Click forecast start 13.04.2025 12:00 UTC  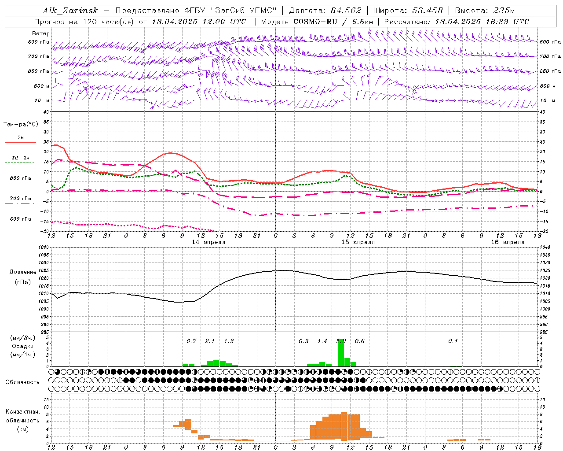199,22
